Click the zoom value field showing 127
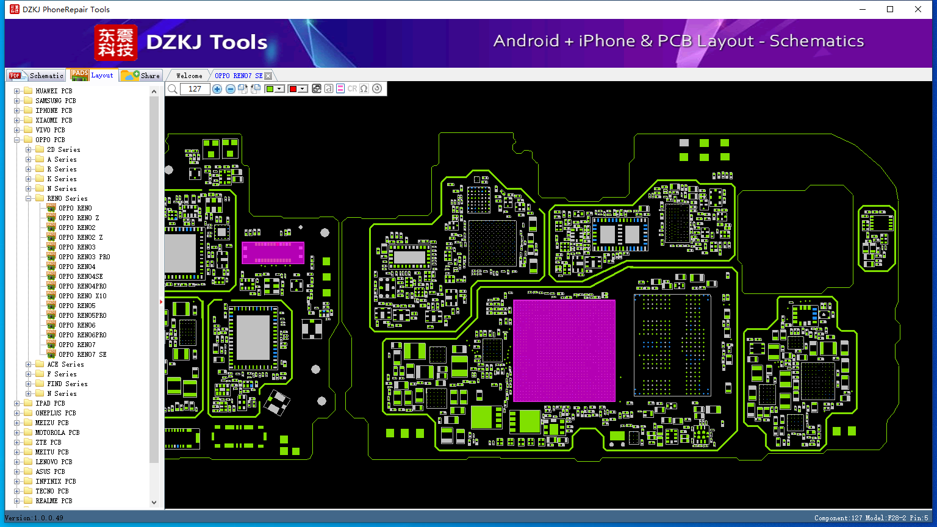 (x=195, y=89)
